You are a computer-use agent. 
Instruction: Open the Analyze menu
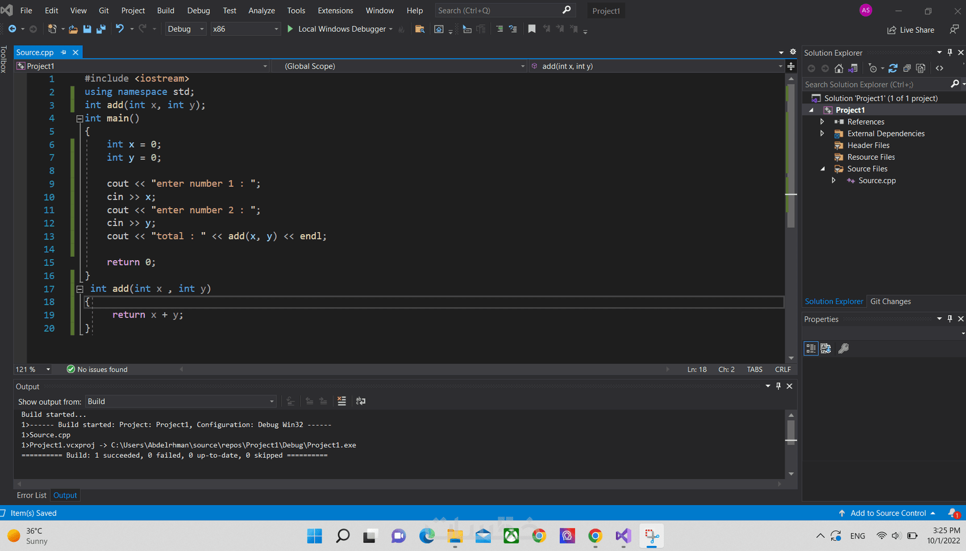[261, 10]
